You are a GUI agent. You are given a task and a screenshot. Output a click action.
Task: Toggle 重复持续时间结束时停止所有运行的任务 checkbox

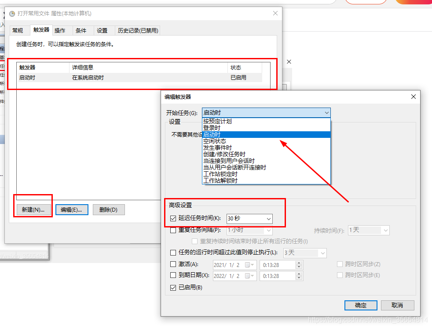(x=194, y=241)
